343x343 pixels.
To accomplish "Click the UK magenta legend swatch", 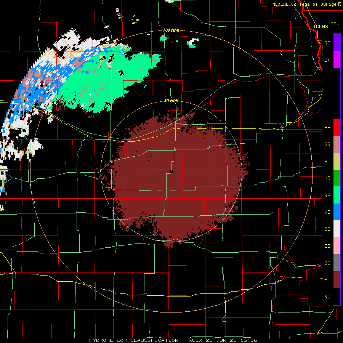I will click(337, 60).
